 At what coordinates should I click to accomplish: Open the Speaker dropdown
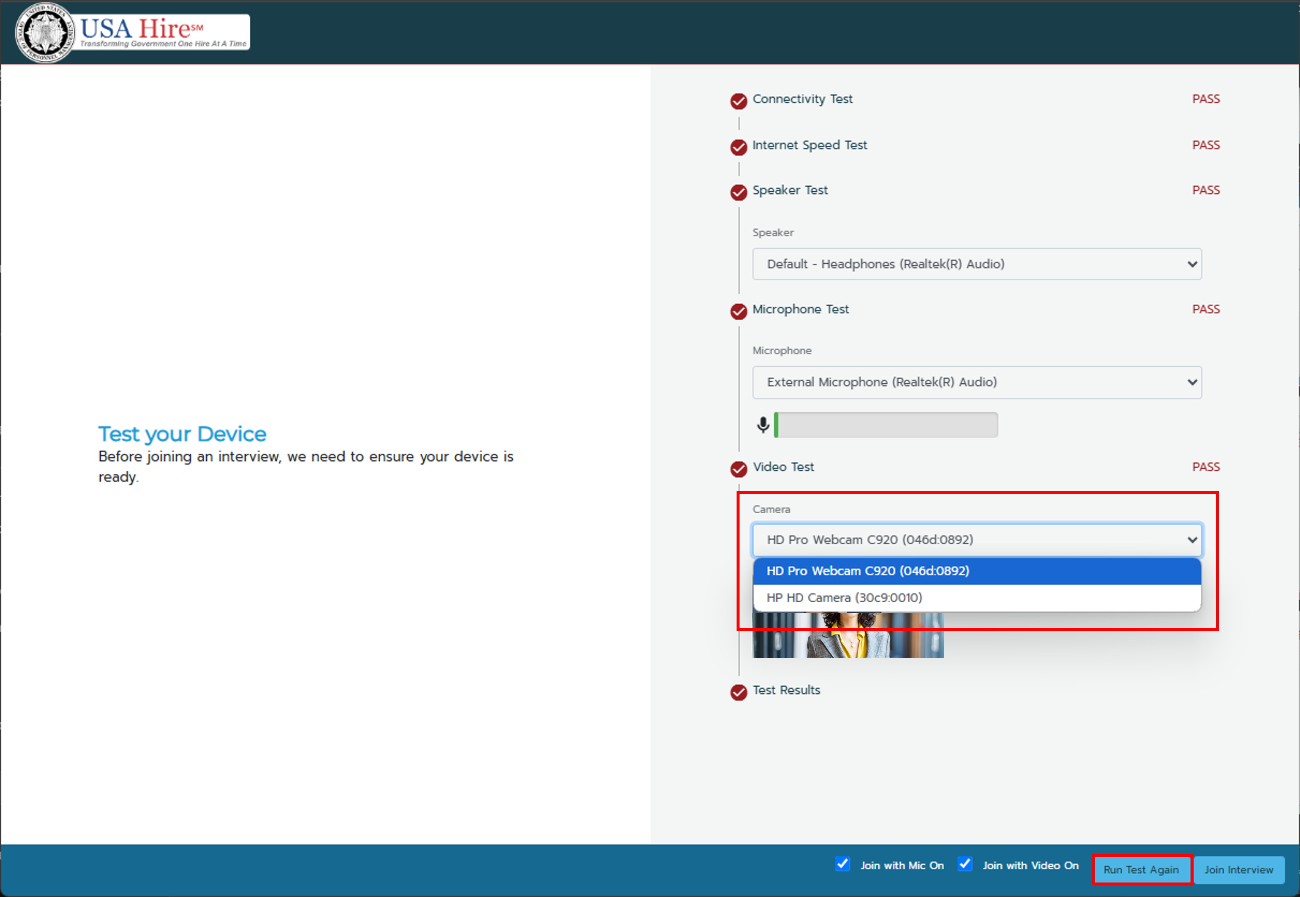(977, 264)
